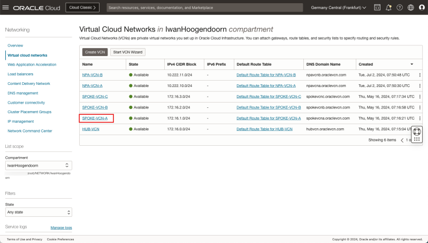The image size is (428, 243).
Task: Select Load balancers in the sidebar
Action: coord(20,74)
